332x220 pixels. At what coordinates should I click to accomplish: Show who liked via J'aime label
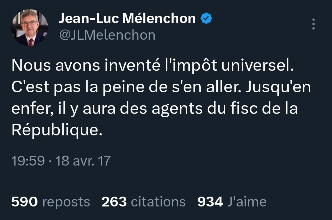tap(247, 202)
